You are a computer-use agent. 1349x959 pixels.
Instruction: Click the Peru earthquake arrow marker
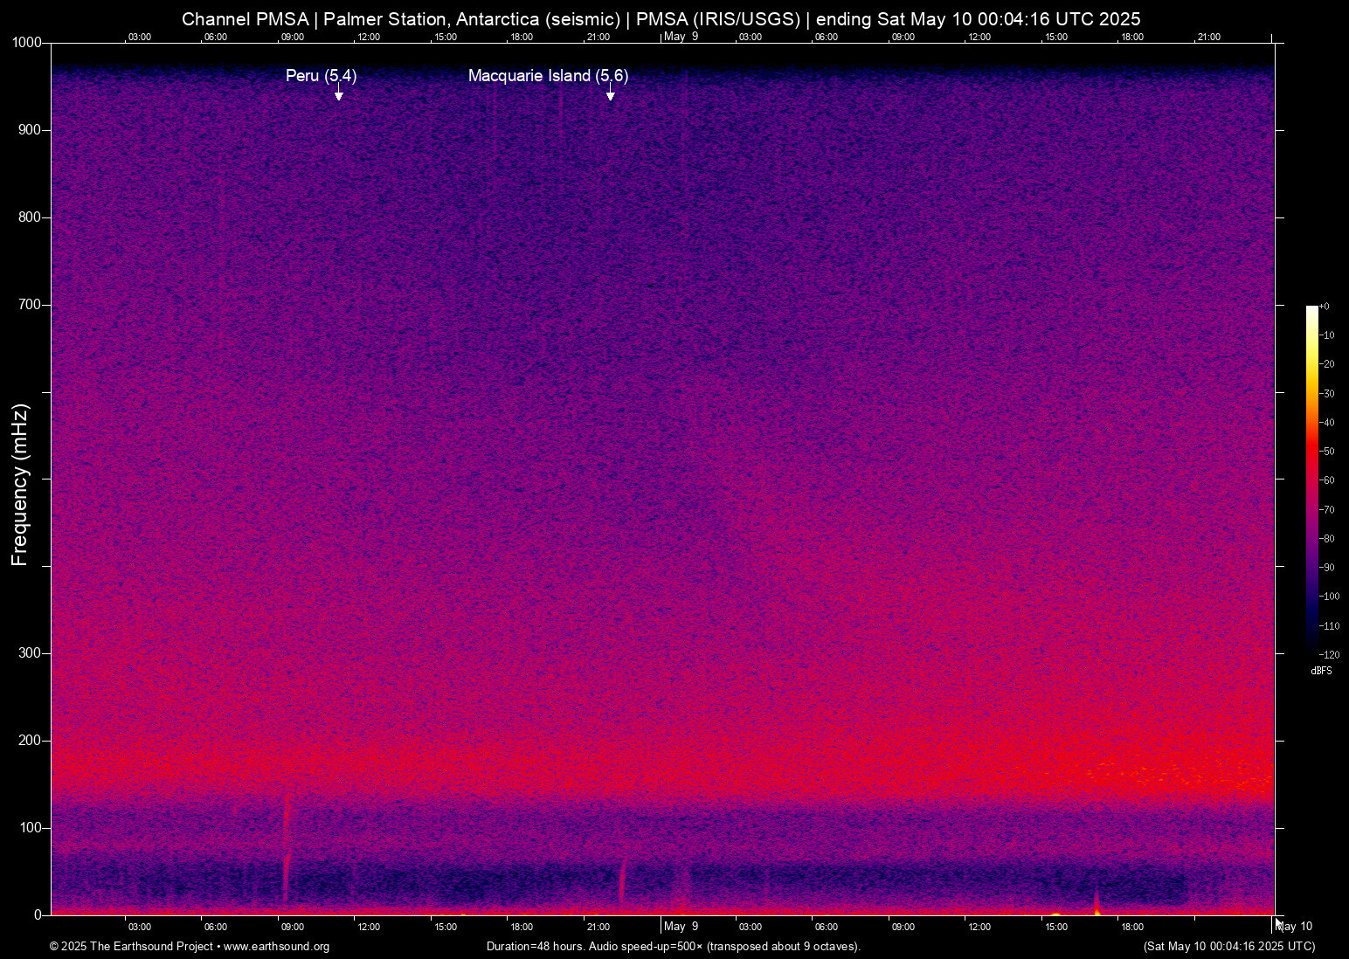coord(339,94)
